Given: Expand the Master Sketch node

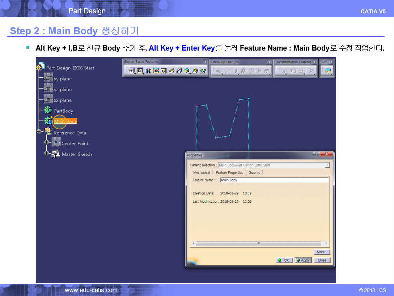Looking at the screenshot, I should 47,153.
